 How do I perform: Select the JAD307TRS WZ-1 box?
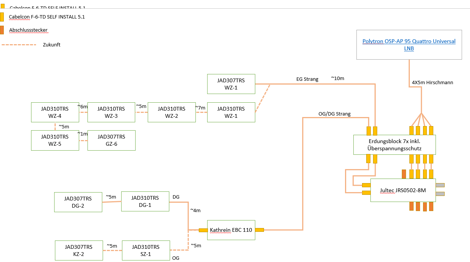(x=231, y=84)
